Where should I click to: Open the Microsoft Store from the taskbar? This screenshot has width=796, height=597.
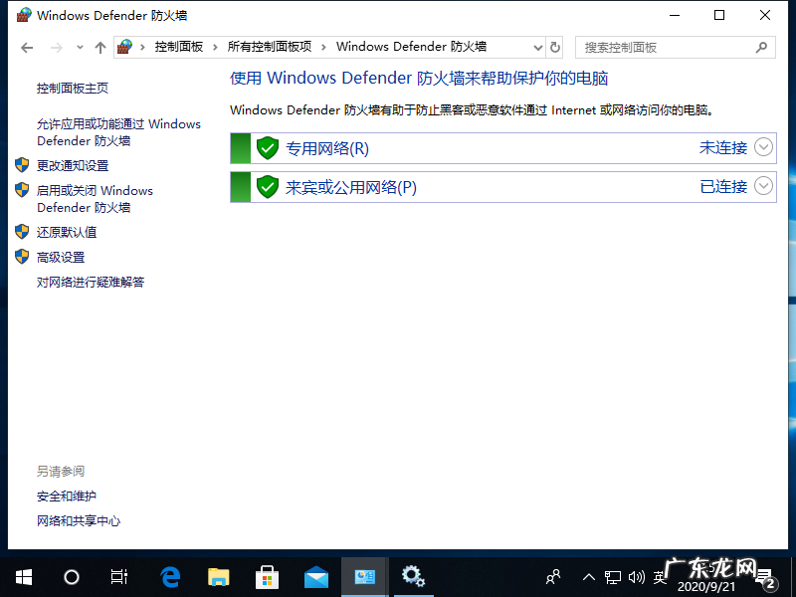pos(267,577)
